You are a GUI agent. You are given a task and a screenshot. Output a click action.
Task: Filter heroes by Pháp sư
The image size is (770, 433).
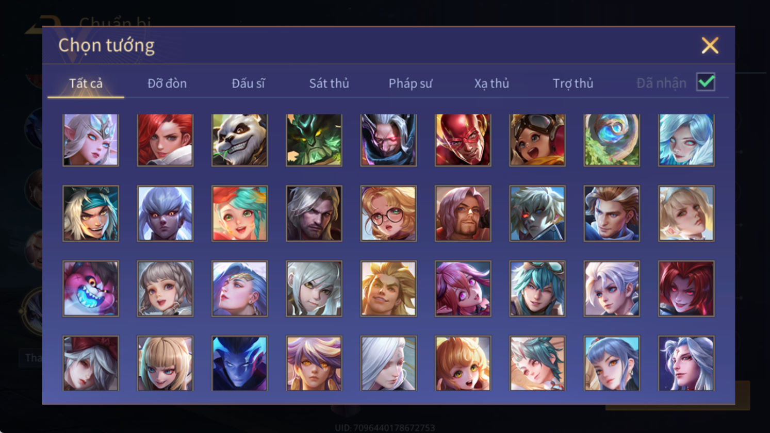tap(411, 84)
